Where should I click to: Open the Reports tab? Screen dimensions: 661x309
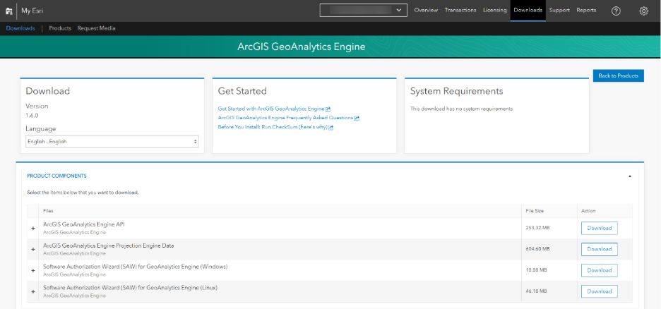[x=586, y=11]
